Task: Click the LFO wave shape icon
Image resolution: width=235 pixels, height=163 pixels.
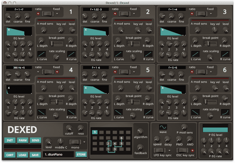Action: pos(163,127)
